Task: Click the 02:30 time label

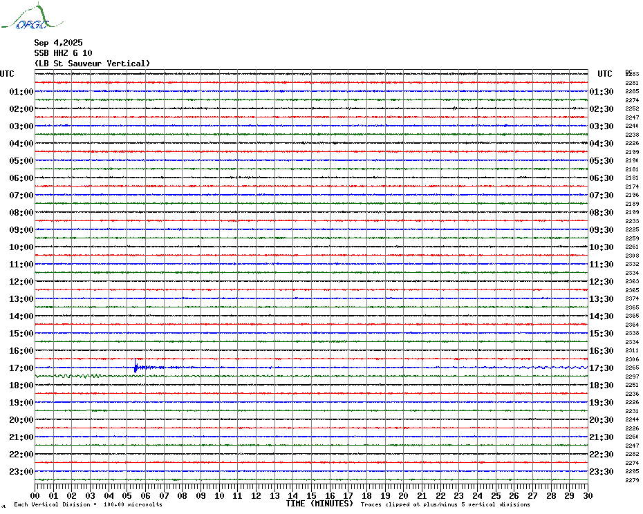Action: [x=602, y=109]
